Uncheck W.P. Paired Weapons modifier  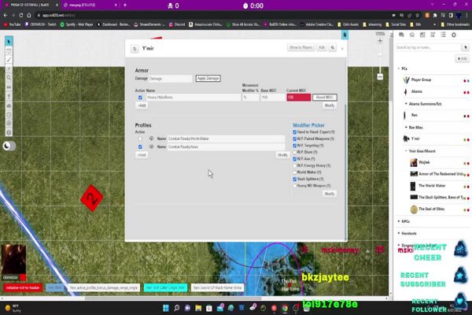(295, 139)
